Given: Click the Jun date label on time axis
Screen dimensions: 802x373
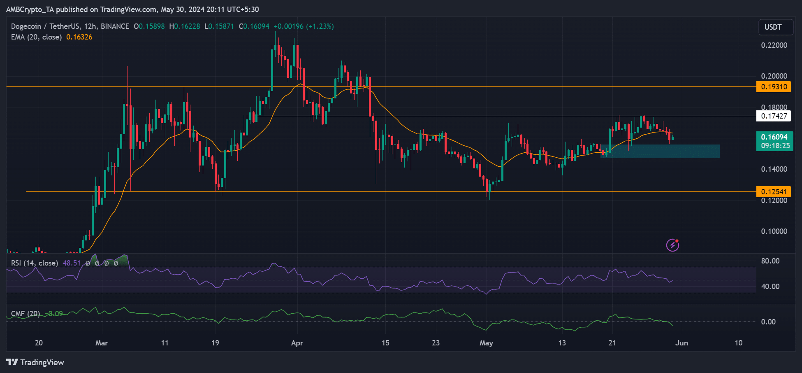Looking at the screenshot, I should coord(682,343).
